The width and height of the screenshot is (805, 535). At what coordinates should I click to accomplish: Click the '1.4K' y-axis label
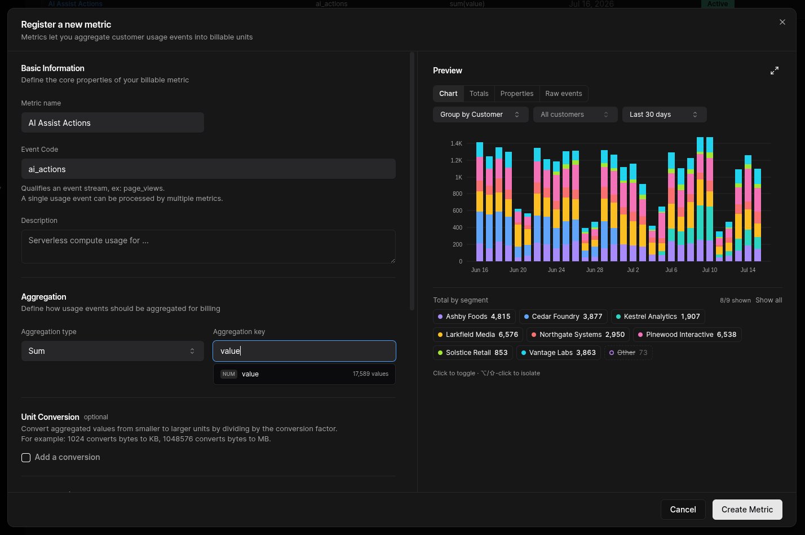coord(456,144)
